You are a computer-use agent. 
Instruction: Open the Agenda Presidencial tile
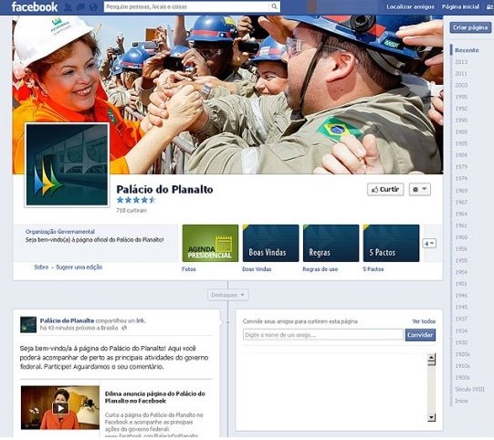[x=210, y=243]
